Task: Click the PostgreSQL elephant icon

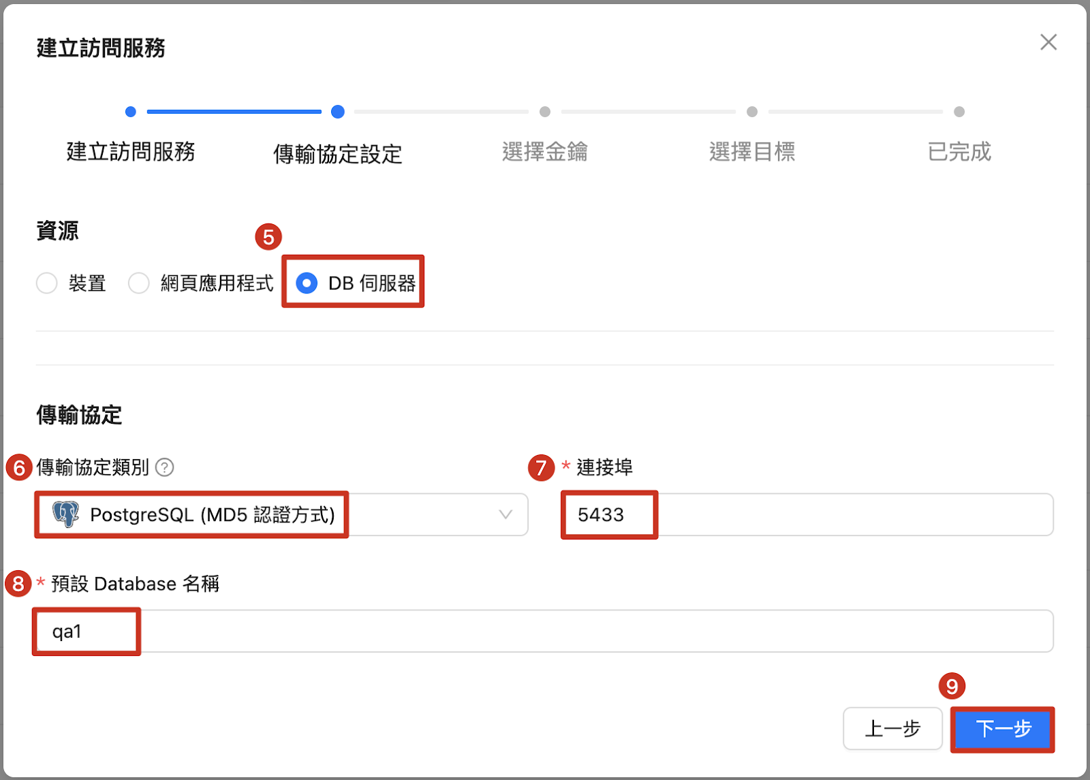Action: tap(66, 514)
